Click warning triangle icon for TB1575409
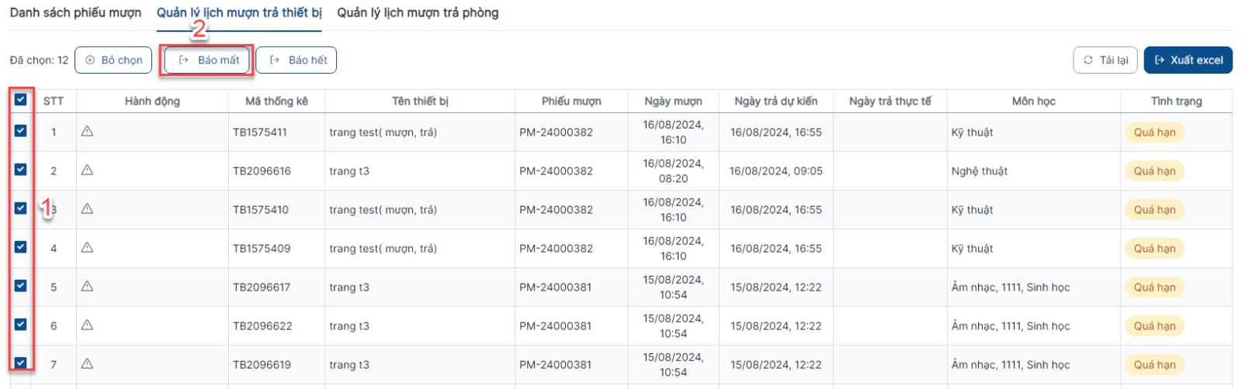The image size is (1242, 389). [87, 248]
